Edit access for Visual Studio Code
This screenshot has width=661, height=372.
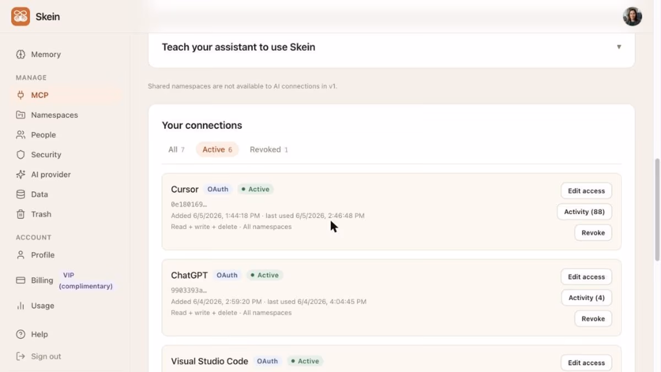point(586,363)
